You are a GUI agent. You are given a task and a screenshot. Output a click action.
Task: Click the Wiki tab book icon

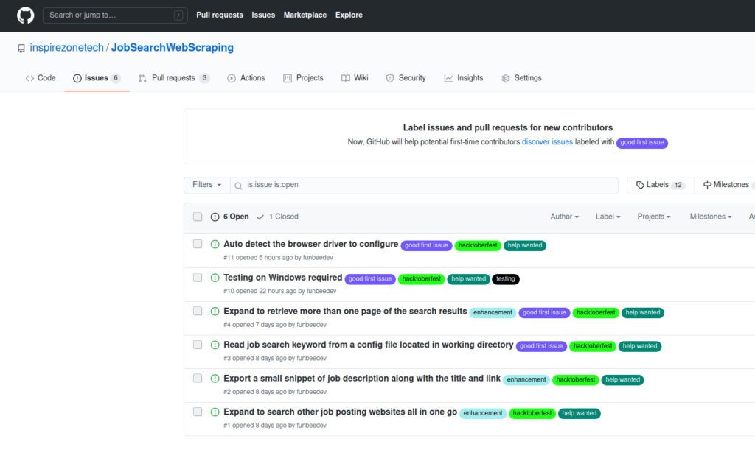[x=346, y=78]
